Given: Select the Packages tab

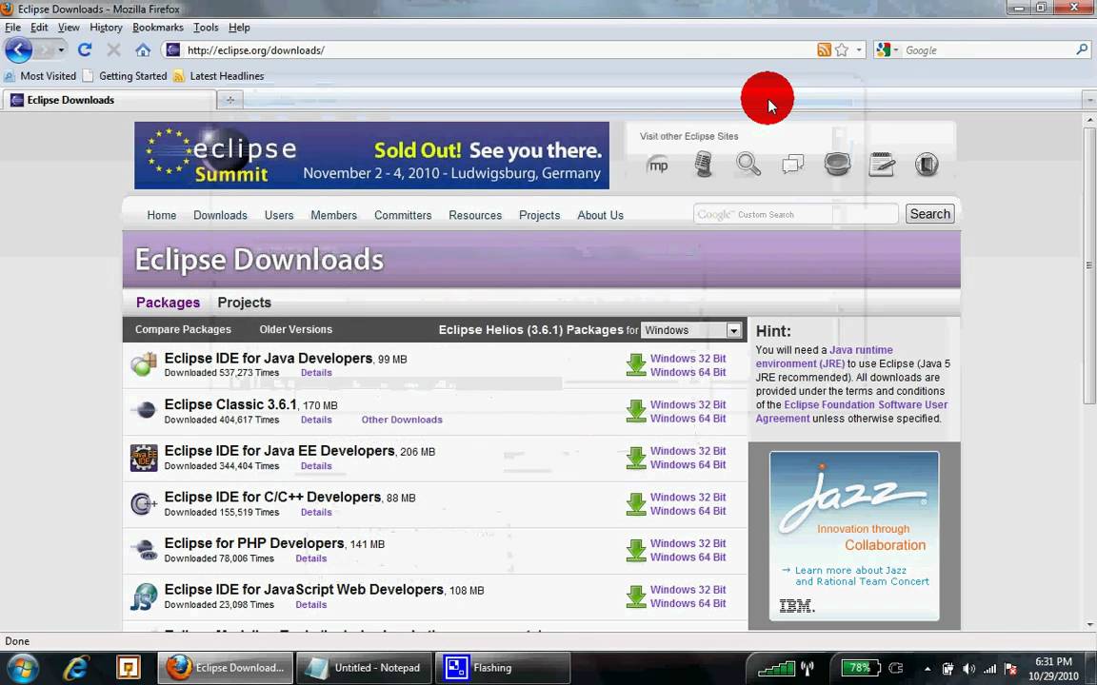Looking at the screenshot, I should click(x=168, y=303).
